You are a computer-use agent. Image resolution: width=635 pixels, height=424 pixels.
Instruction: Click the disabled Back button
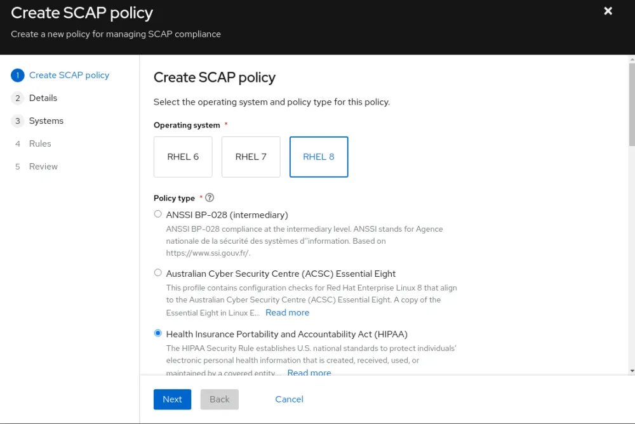(x=219, y=399)
